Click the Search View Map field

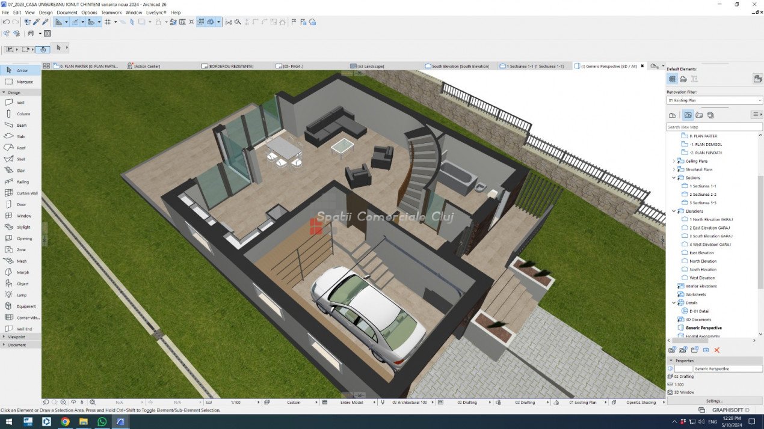(x=714, y=127)
